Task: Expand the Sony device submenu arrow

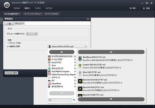Action: (75, 62)
